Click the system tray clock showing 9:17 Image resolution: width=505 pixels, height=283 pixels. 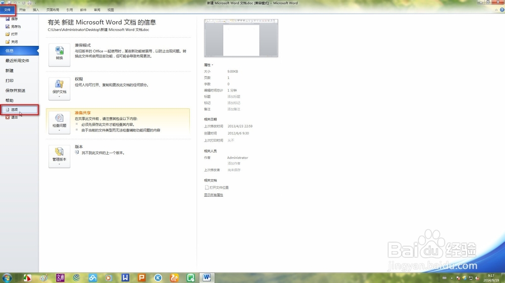coord(491,278)
